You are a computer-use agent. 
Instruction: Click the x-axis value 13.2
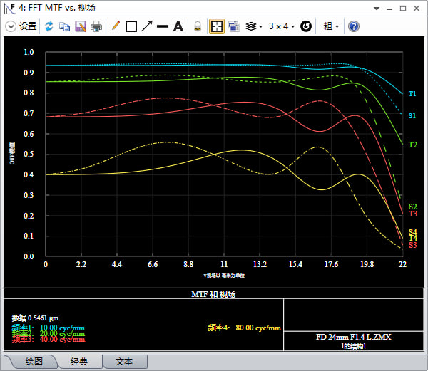[260, 264]
